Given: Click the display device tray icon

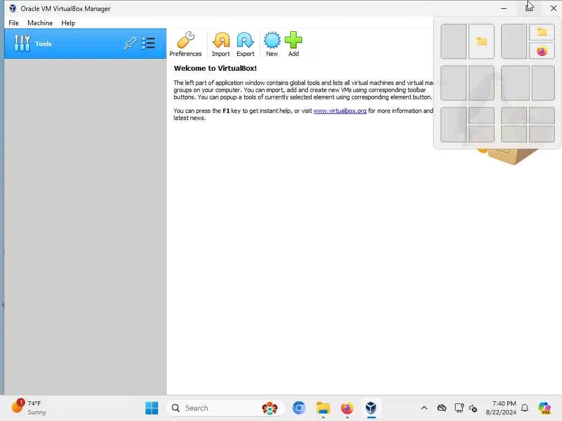Looking at the screenshot, I should click(x=459, y=408).
